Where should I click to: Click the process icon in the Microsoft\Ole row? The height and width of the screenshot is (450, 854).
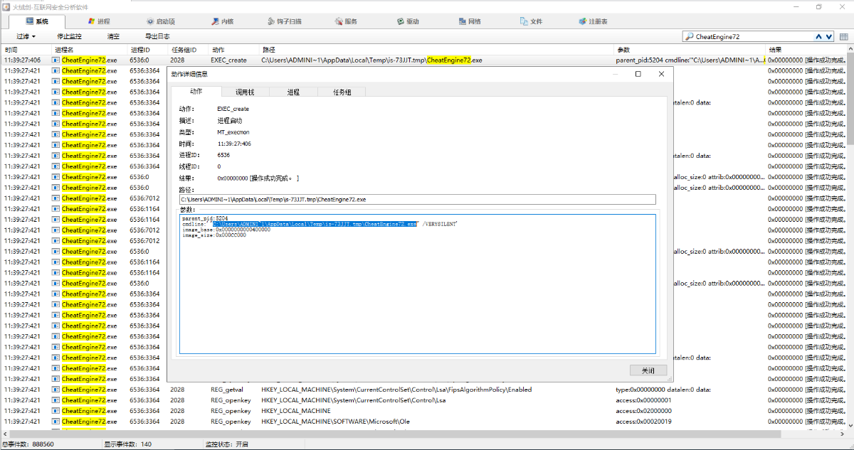click(56, 422)
